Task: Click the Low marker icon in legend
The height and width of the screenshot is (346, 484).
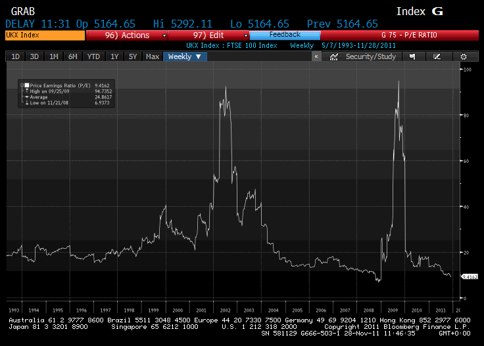Action: pyautogui.click(x=26, y=102)
